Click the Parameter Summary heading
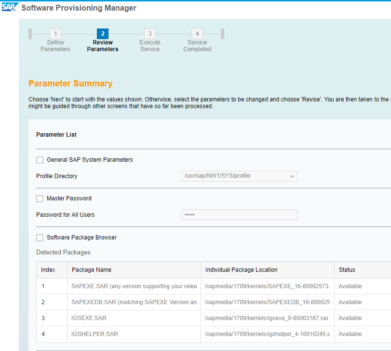The image size is (391, 351). pos(70,84)
